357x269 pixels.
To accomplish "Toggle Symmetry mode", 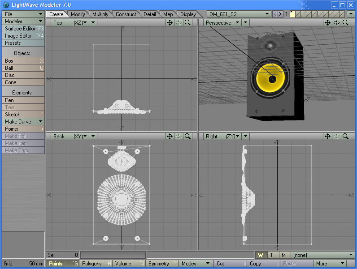I will coord(162,264).
